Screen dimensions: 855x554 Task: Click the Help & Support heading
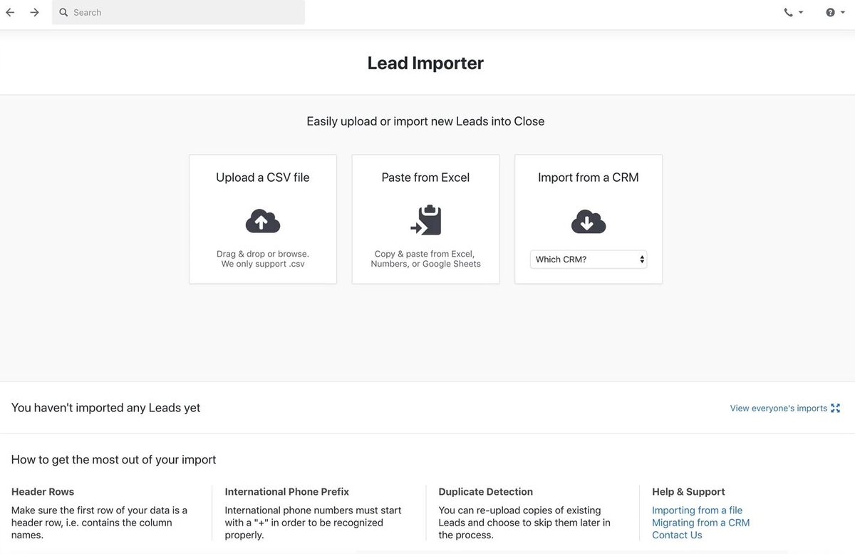point(688,492)
